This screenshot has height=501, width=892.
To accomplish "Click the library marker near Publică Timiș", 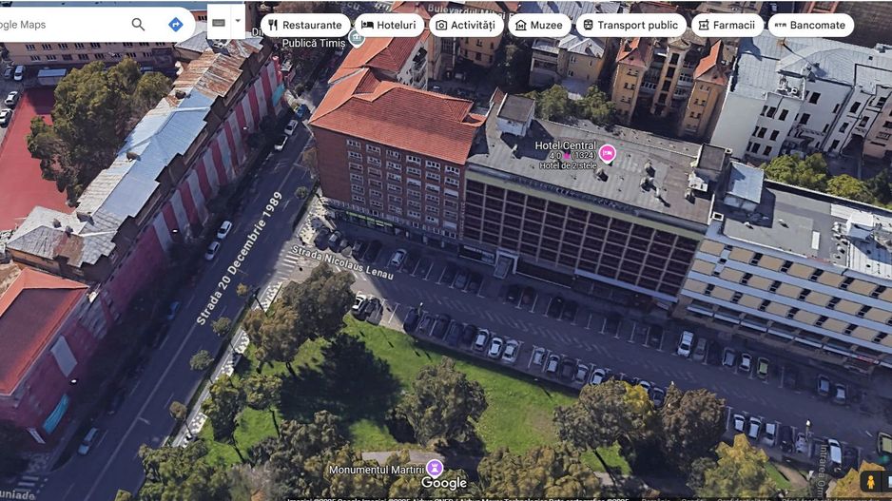I will 356,38.
